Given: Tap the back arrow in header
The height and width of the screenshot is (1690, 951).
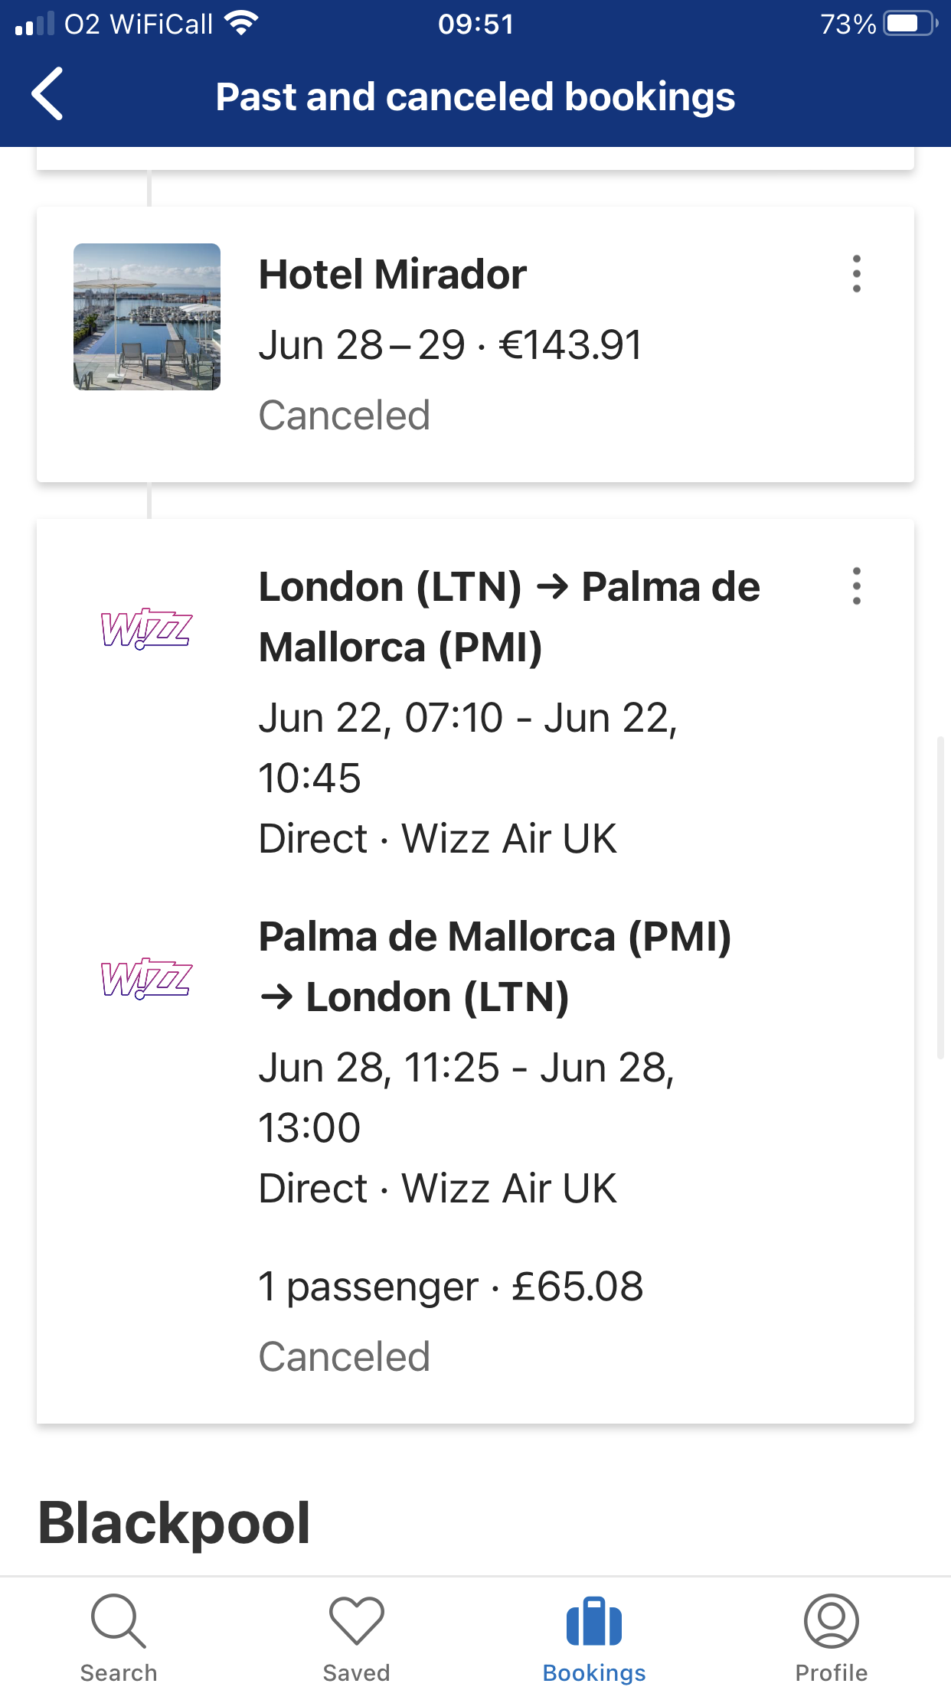Looking at the screenshot, I should pyautogui.click(x=47, y=94).
